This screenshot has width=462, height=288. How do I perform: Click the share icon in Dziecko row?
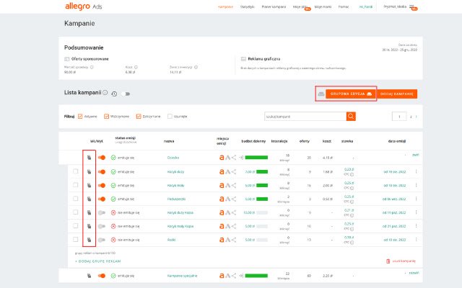[234, 158]
